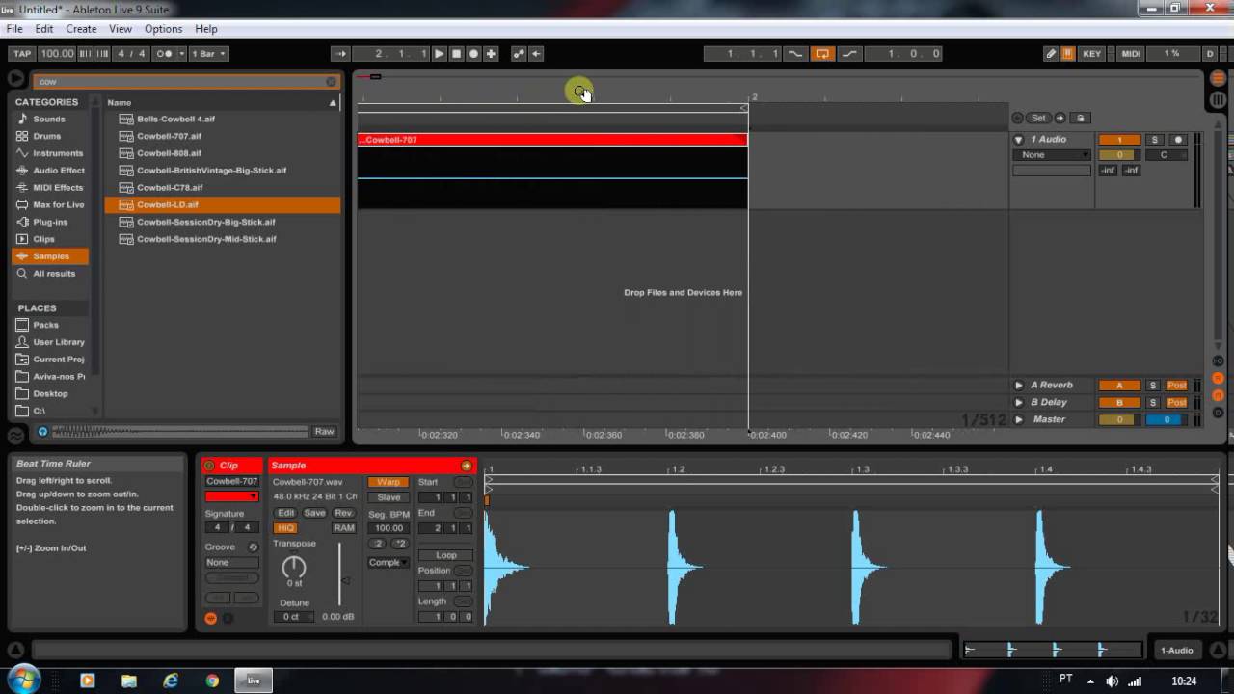The height and width of the screenshot is (694, 1234).
Task: Toggle Punch-In switch
Action: [795, 54]
